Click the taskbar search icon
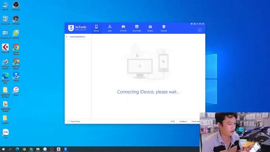Image resolution: width=270 pixels, height=152 pixels. 10,149
